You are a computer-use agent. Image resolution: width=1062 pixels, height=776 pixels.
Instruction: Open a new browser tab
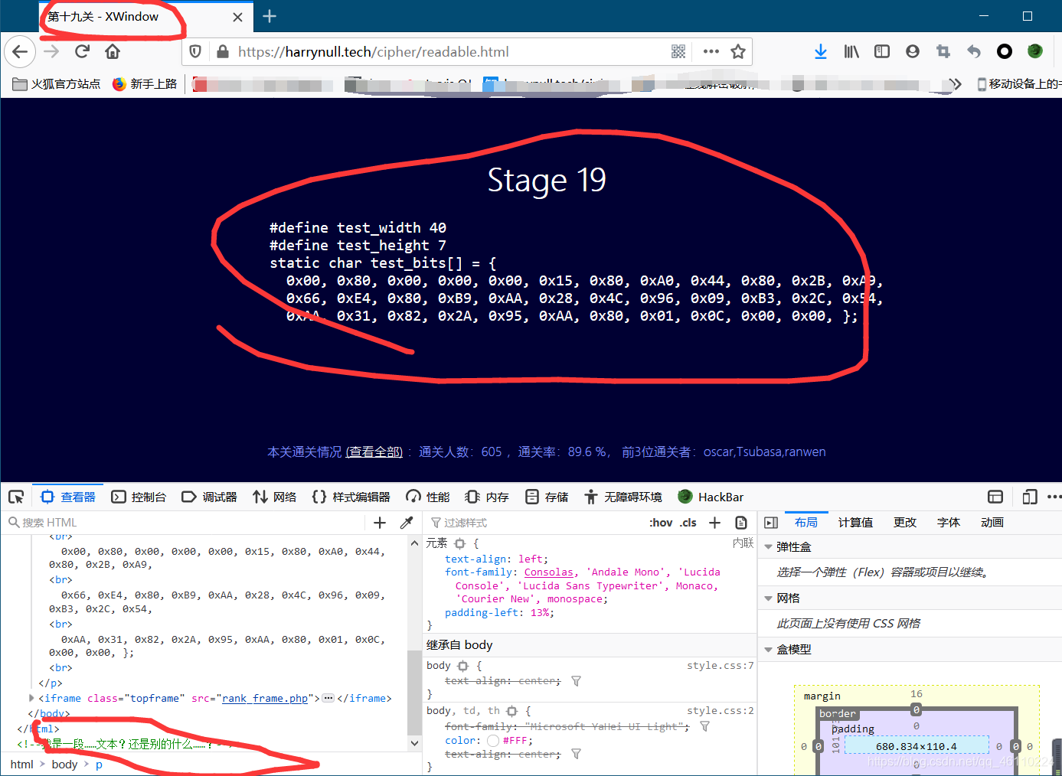point(270,16)
